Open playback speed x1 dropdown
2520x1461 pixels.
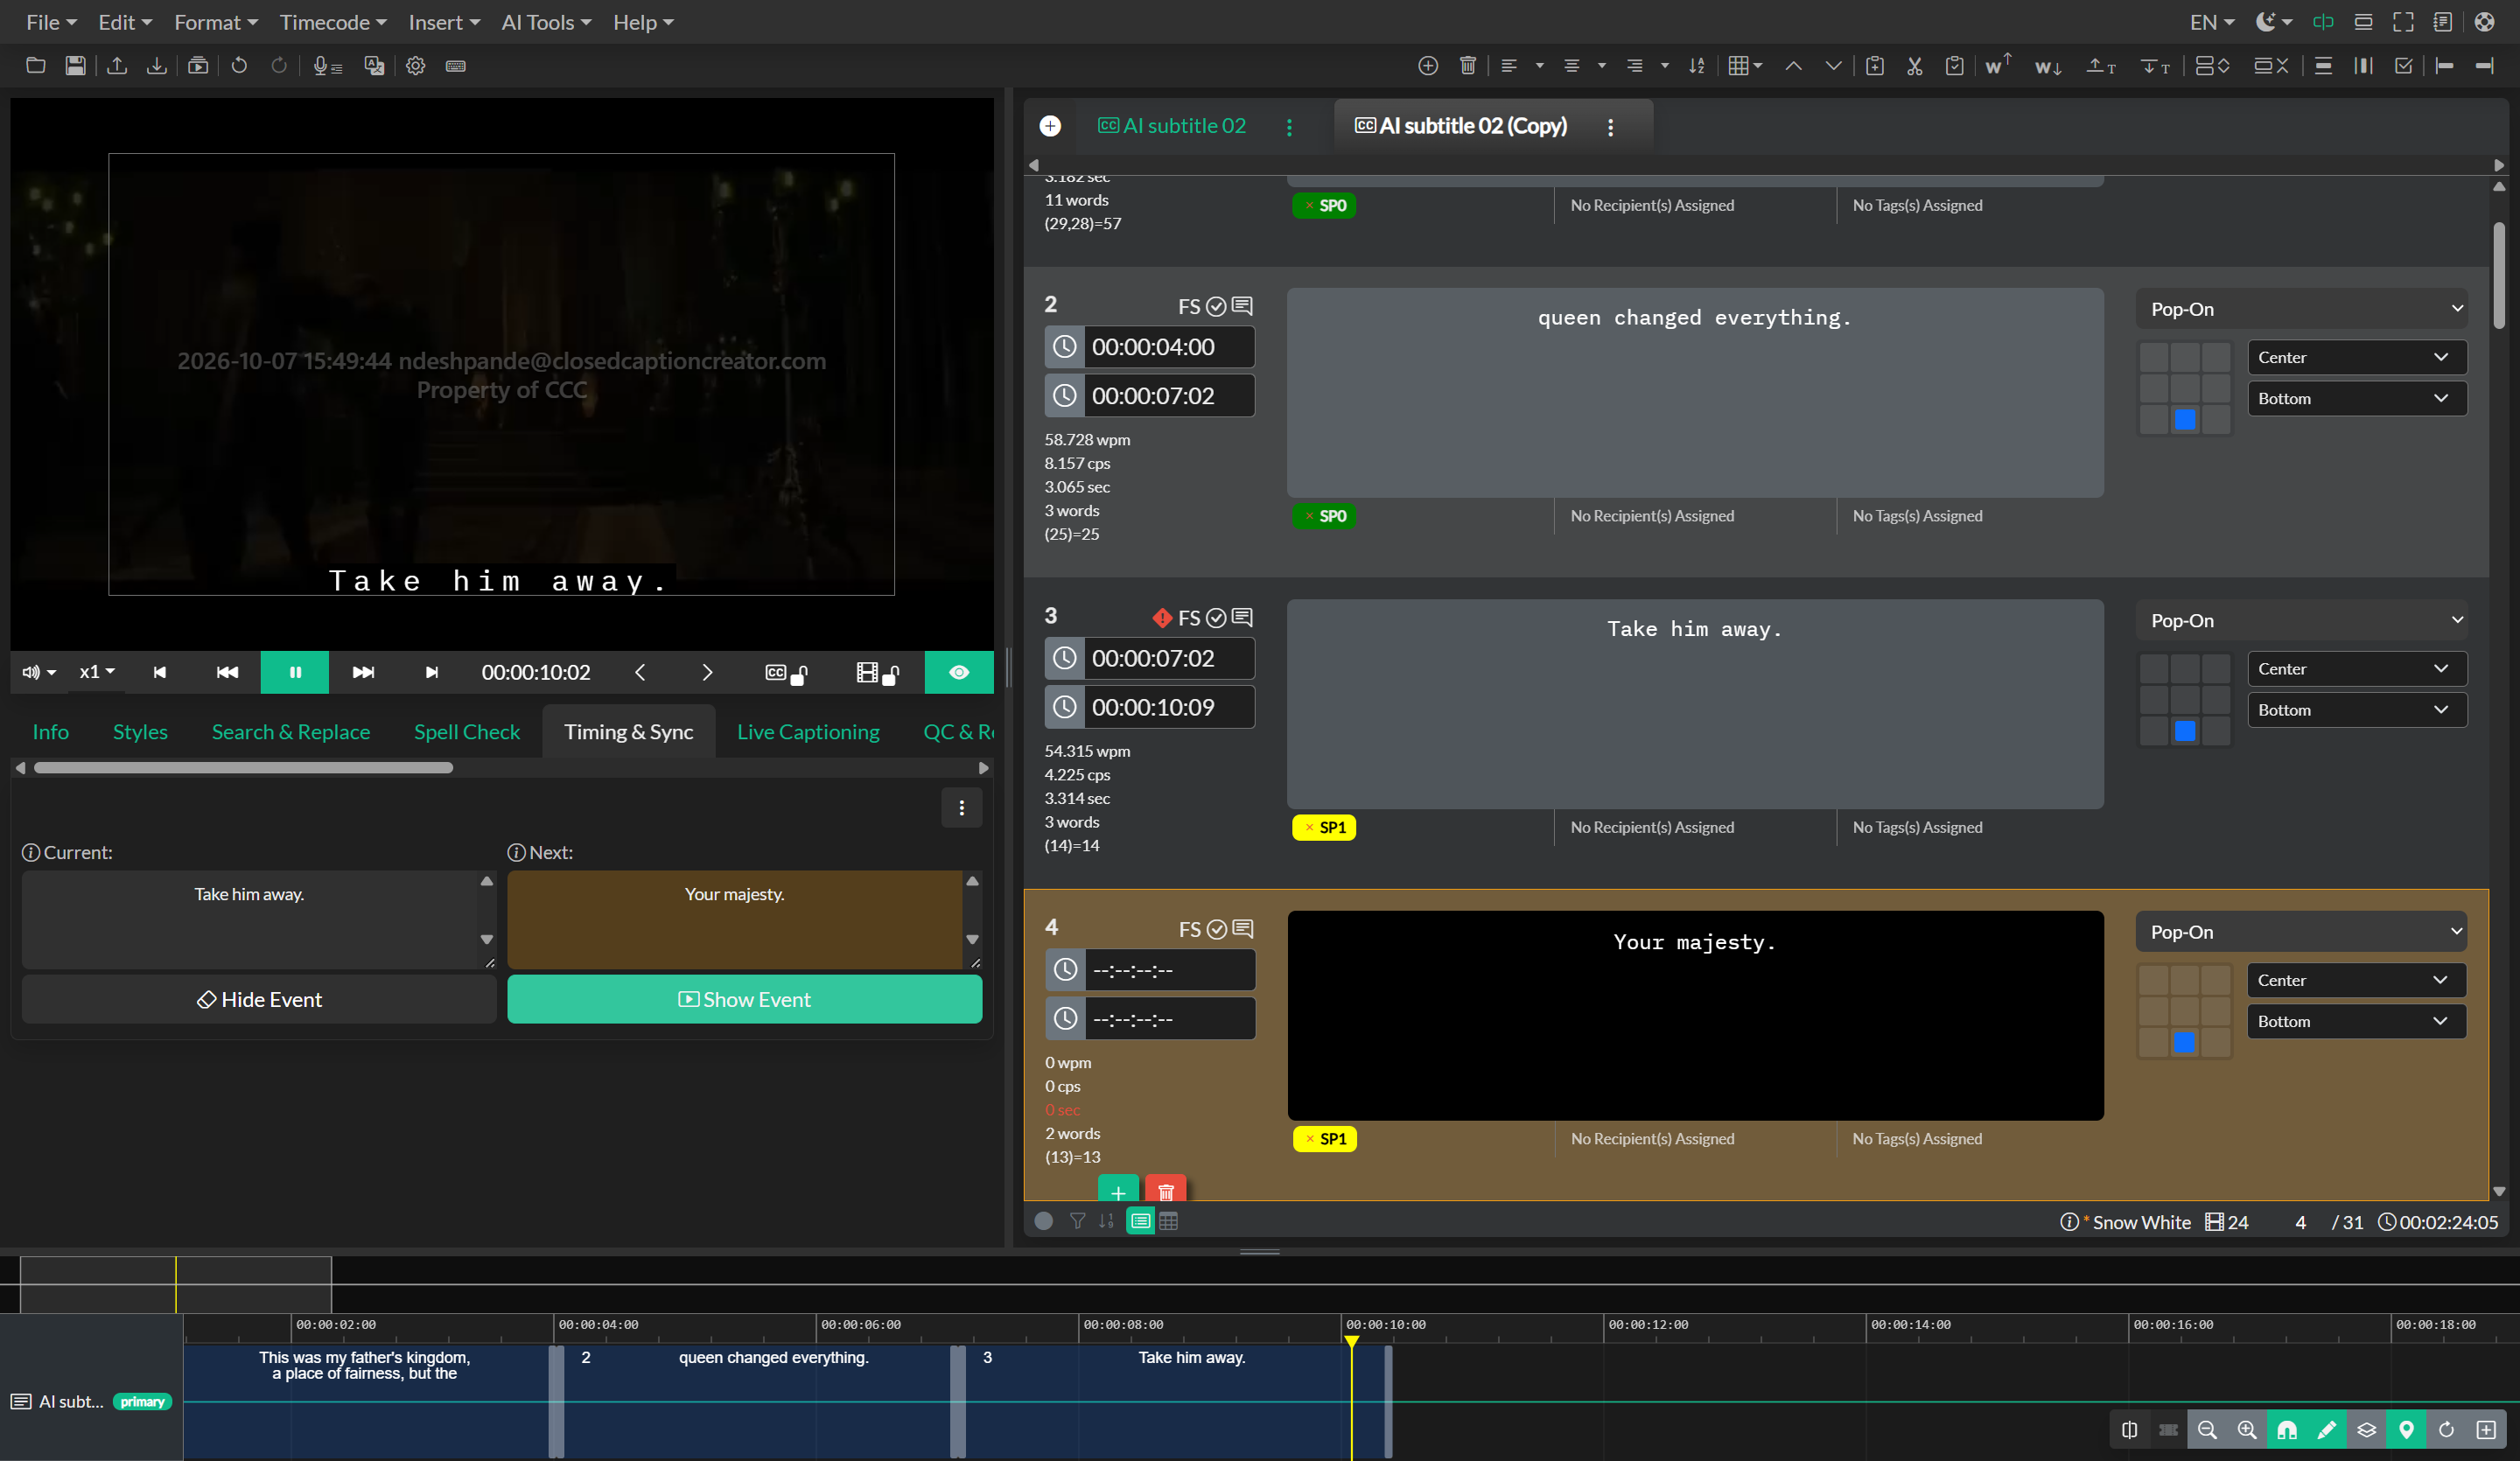pos(97,672)
